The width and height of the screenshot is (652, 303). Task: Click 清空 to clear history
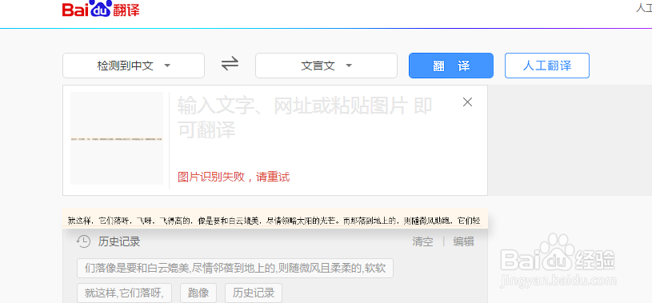[x=422, y=242]
